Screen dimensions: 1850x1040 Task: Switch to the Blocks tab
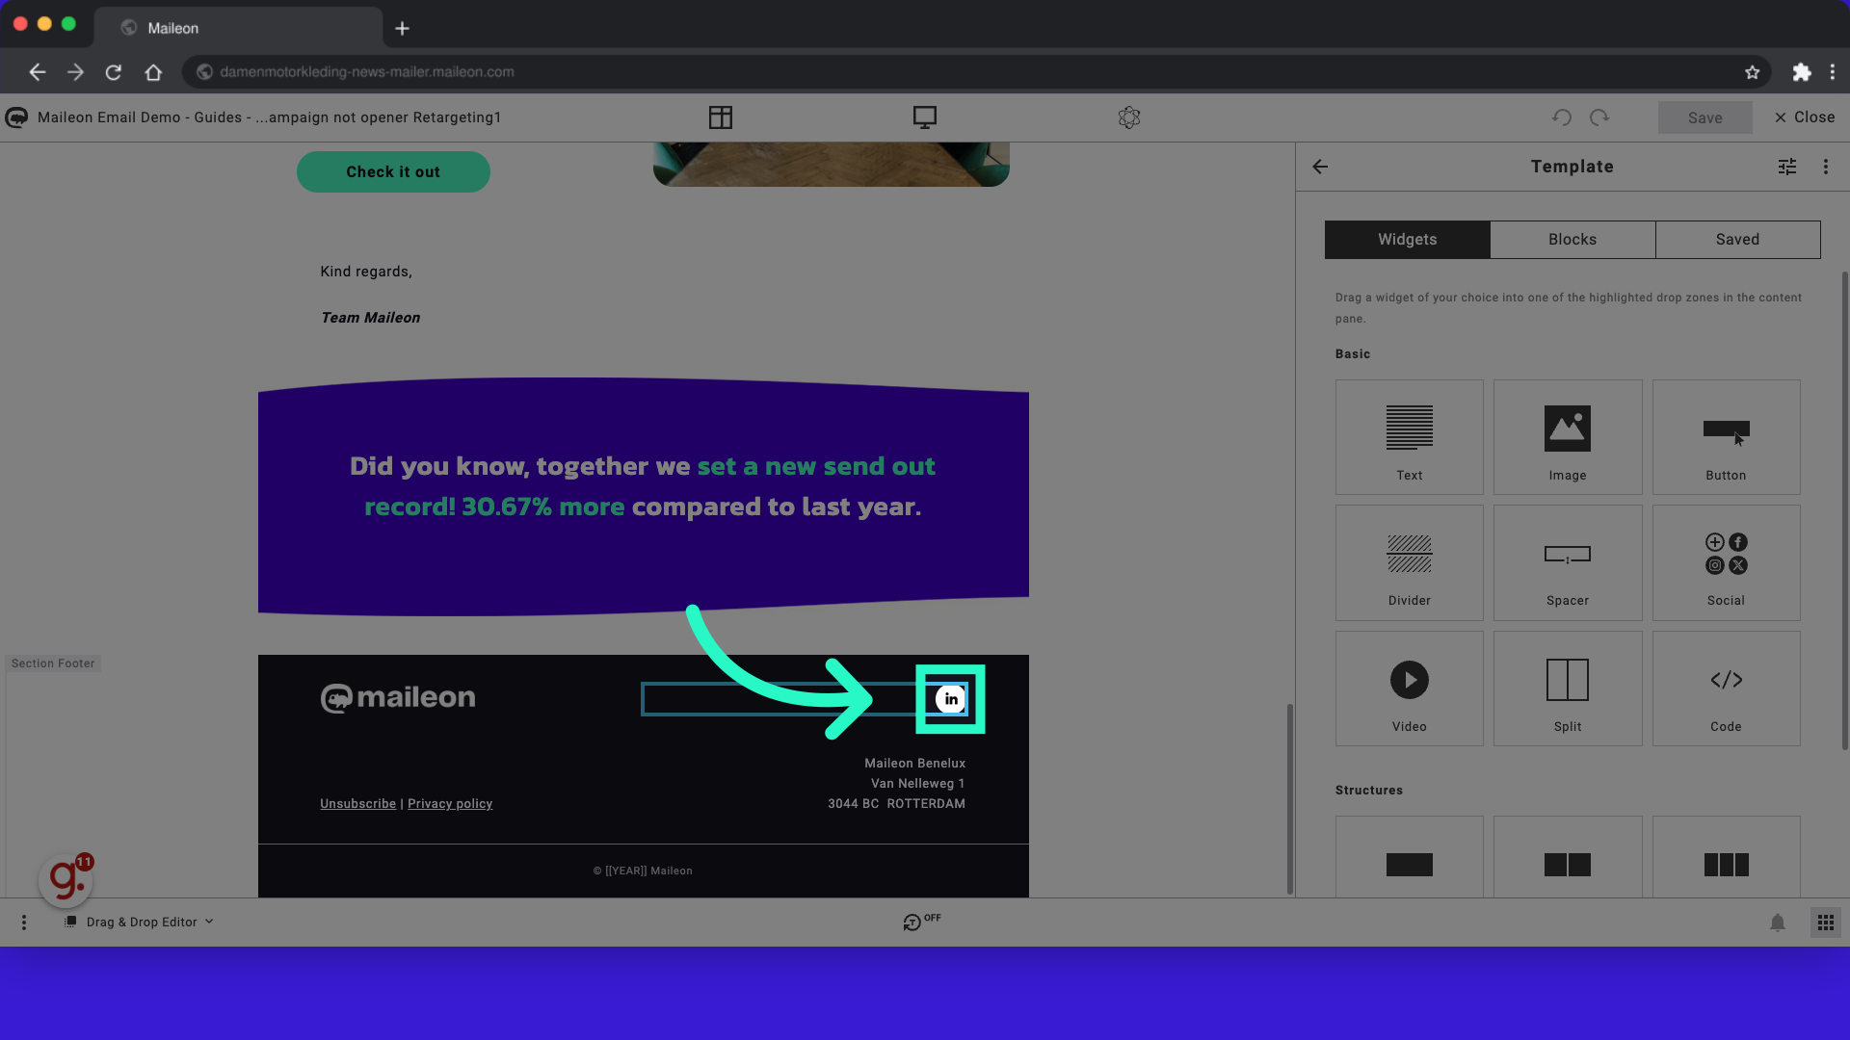(x=1572, y=239)
